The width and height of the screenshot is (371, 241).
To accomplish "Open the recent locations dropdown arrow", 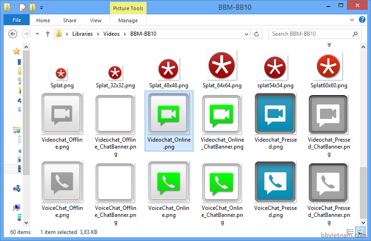I will pyautogui.click(x=37, y=34).
